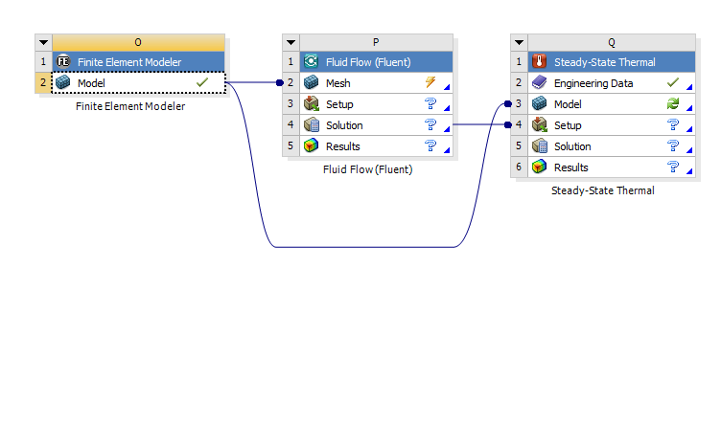The height and width of the screenshot is (424, 721).
Task: Click the Setup cell icon in Steady-State Thermal
Action: coord(540,124)
